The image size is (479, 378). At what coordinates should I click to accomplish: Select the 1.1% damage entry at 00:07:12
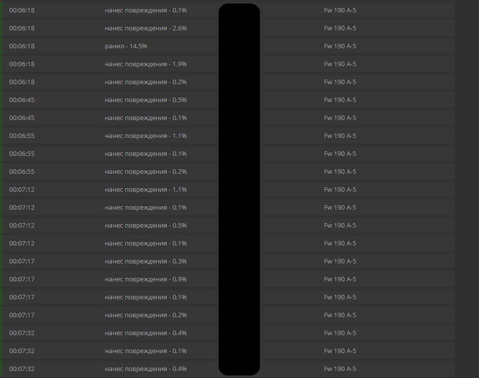pyautogui.click(x=228, y=189)
